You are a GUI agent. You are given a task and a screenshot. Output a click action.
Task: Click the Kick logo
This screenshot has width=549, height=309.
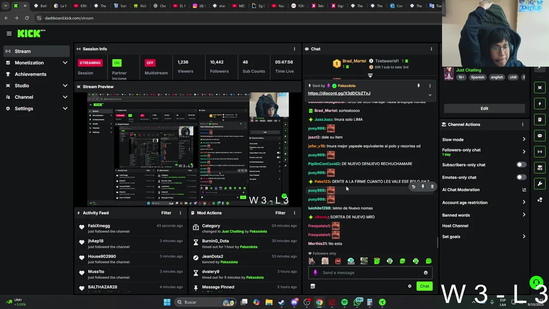(31, 33)
